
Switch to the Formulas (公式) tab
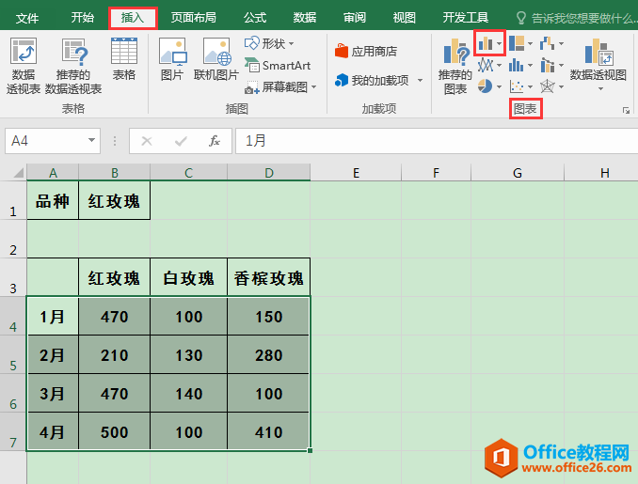click(255, 18)
